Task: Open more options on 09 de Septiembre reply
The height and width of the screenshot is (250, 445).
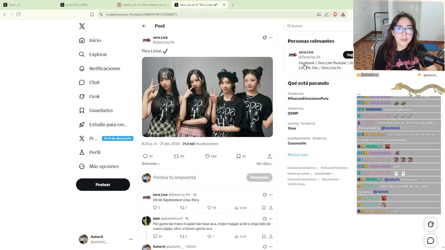Action: pyautogui.click(x=271, y=195)
